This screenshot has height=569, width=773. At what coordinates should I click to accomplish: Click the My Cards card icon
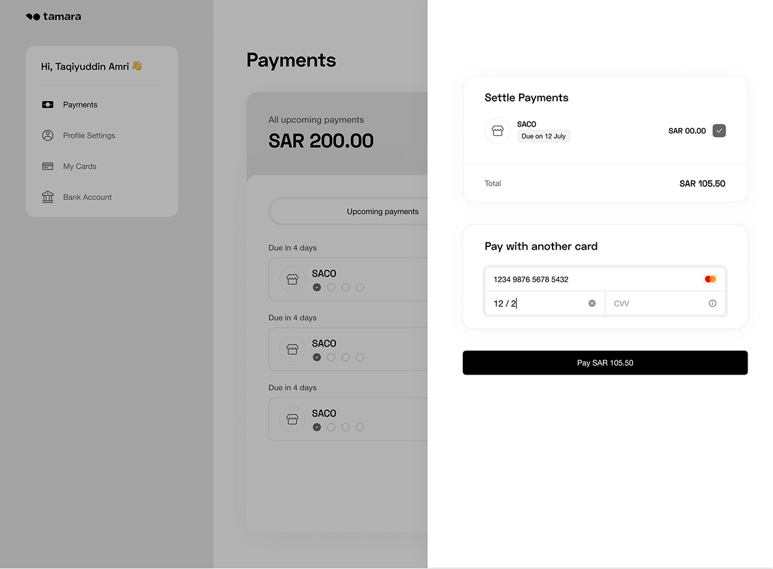48,166
